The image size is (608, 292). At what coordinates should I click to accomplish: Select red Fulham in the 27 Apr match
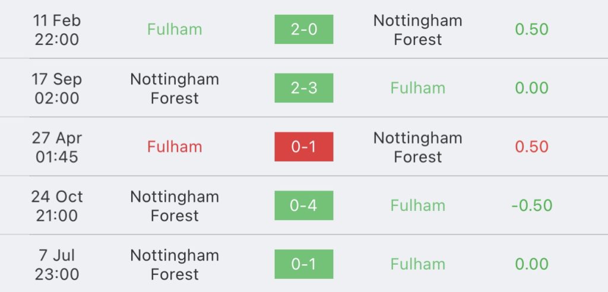pos(175,146)
